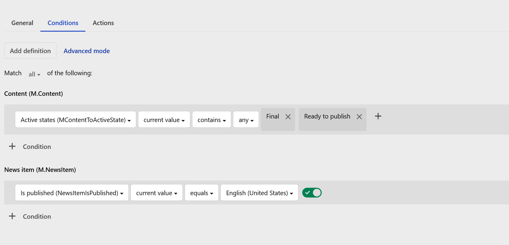Click the Add definition button
The width and height of the screenshot is (509, 245).
click(x=30, y=51)
